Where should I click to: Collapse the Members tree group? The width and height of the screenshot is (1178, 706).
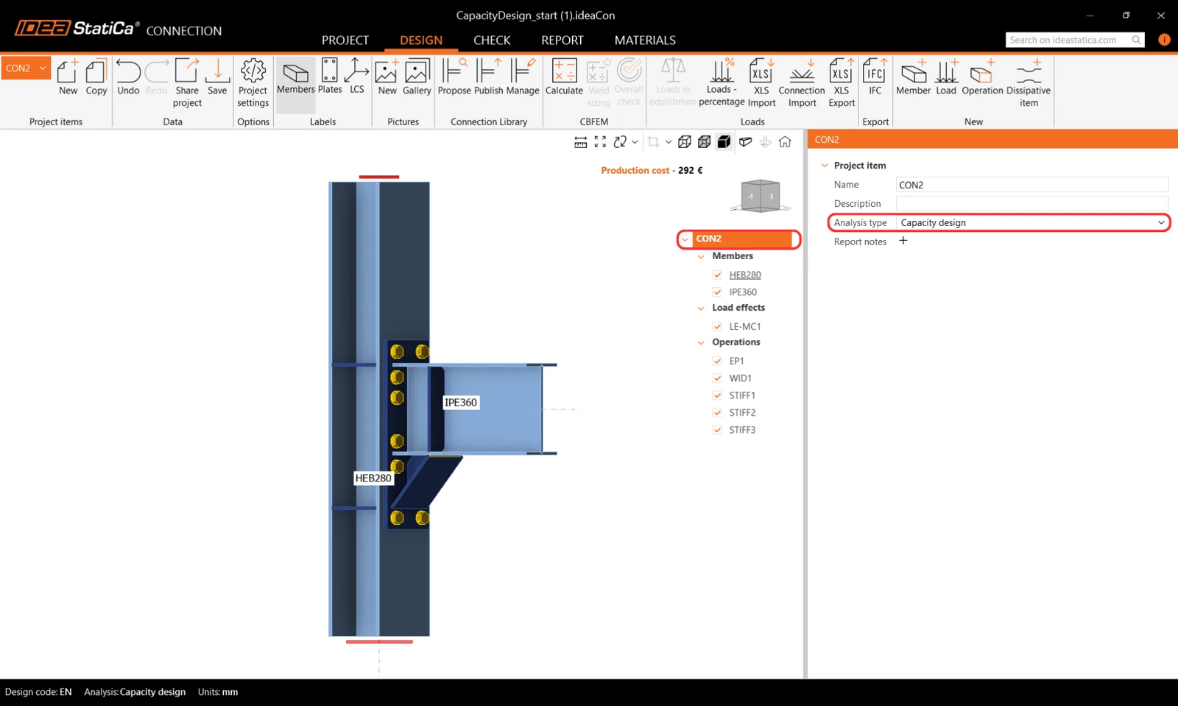(701, 257)
